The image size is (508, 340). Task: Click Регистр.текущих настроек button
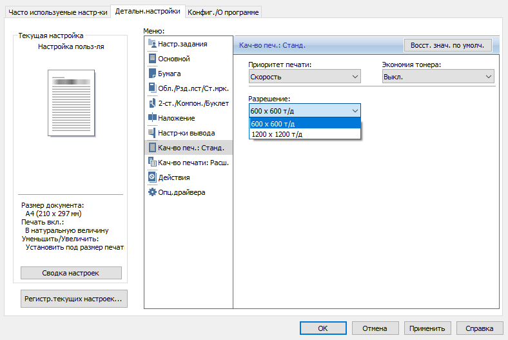coord(75,299)
